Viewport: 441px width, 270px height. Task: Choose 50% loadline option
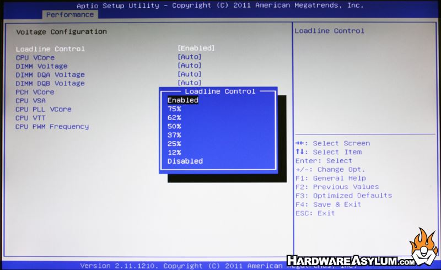(x=174, y=126)
